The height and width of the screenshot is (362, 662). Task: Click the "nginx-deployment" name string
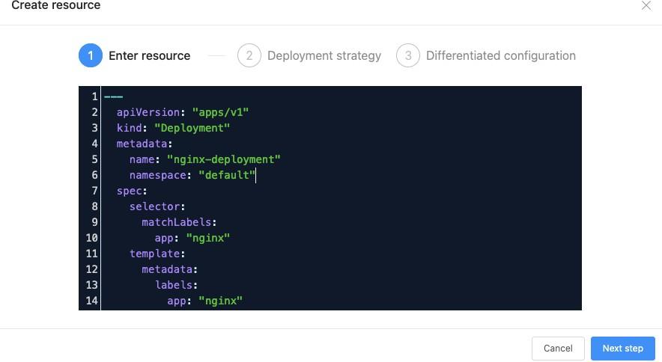click(223, 159)
